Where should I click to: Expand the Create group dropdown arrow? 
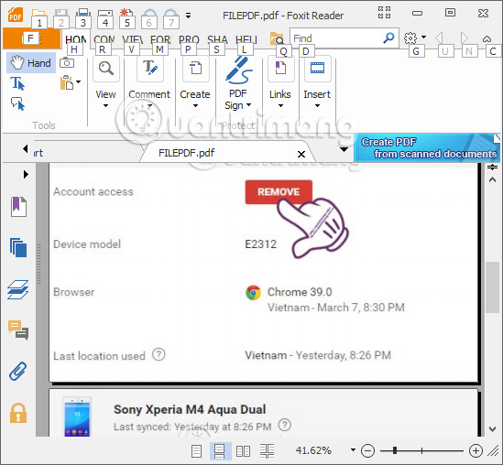[195, 106]
